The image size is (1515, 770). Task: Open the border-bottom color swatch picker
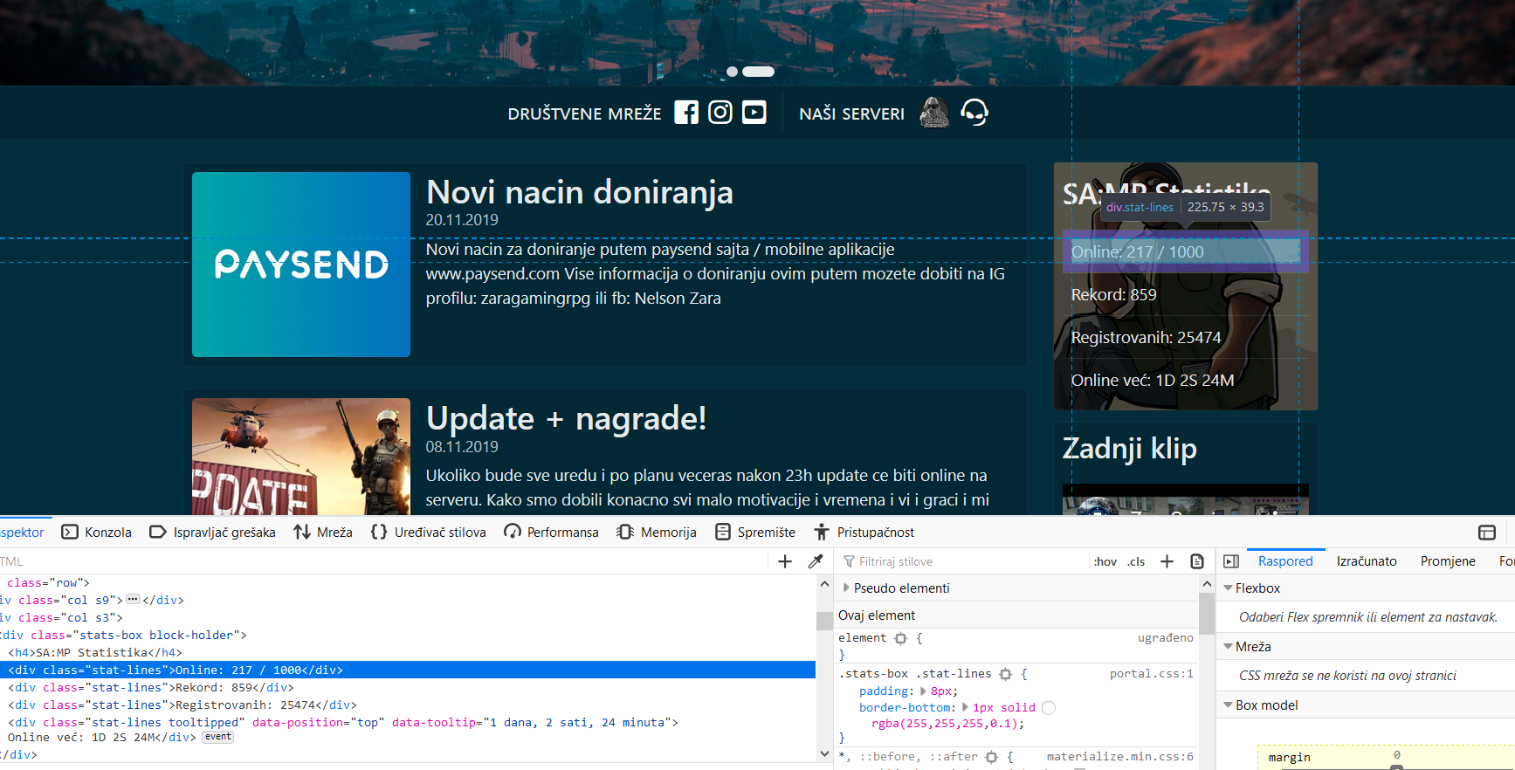pyautogui.click(x=1049, y=708)
